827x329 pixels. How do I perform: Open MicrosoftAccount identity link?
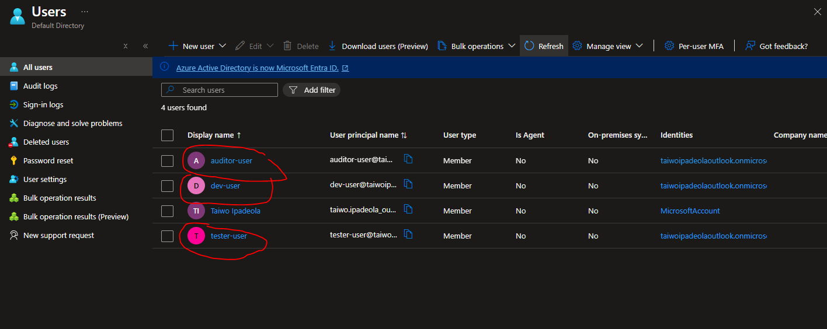(x=690, y=211)
